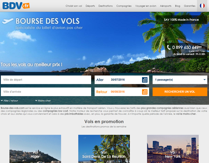Open the orange Retour calendar icon
The image size is (209, 163).
tap(145, 92)
